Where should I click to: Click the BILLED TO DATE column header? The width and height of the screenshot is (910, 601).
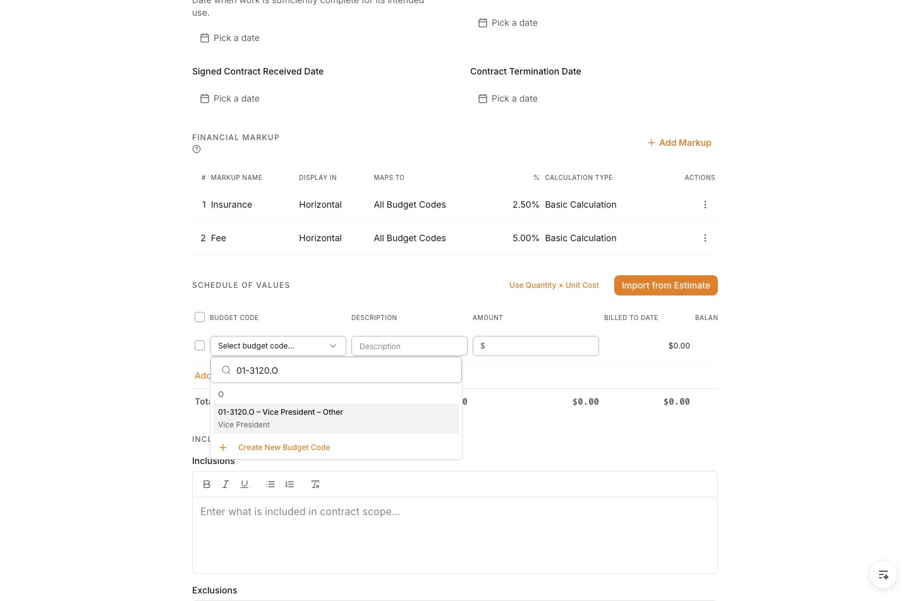coord(631,318)
